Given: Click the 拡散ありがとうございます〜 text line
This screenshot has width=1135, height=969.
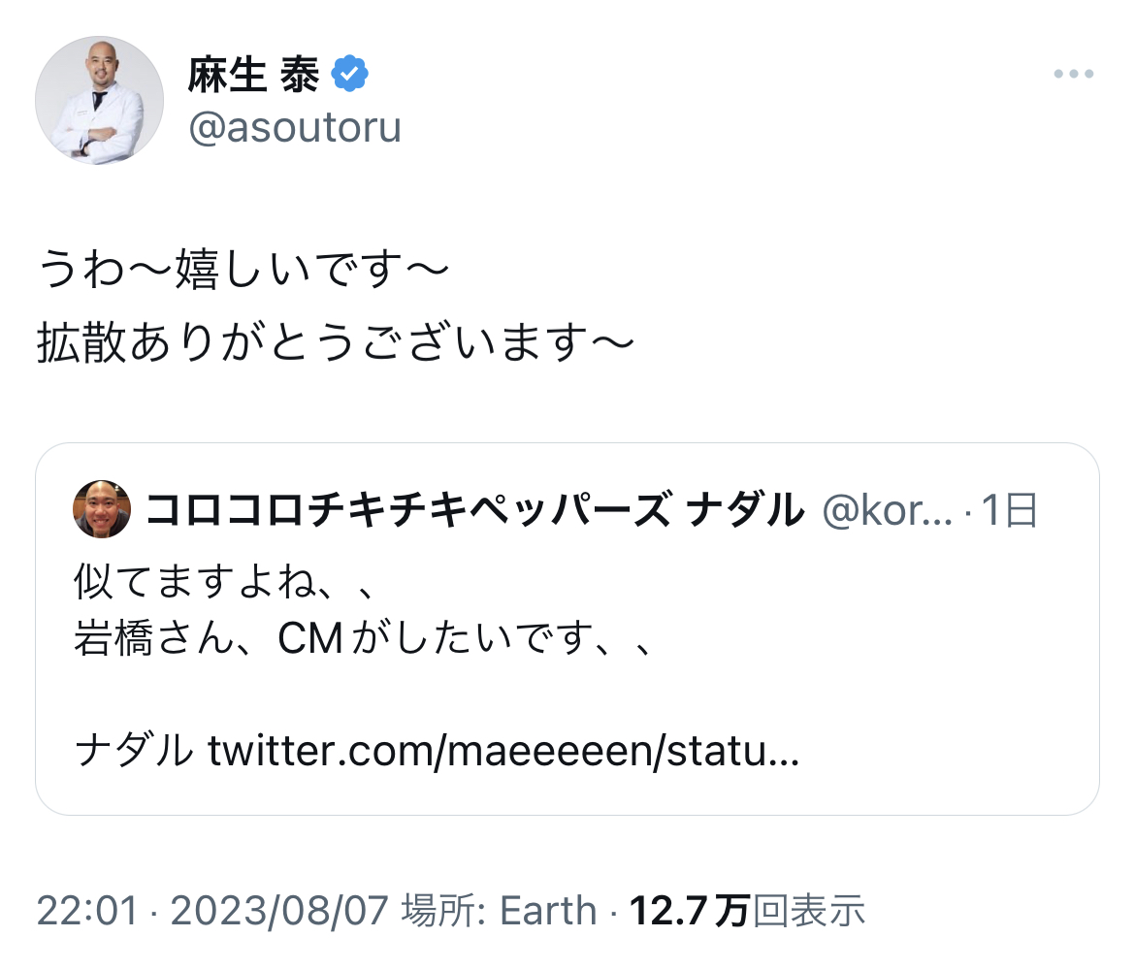Looking at the screenshot, I should click(336, 345).
